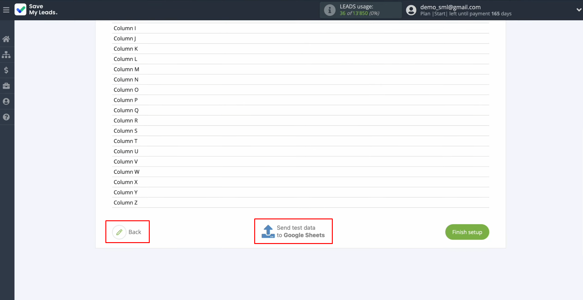
Task: Select the Column K field
Action: click(x=301, y=49)
